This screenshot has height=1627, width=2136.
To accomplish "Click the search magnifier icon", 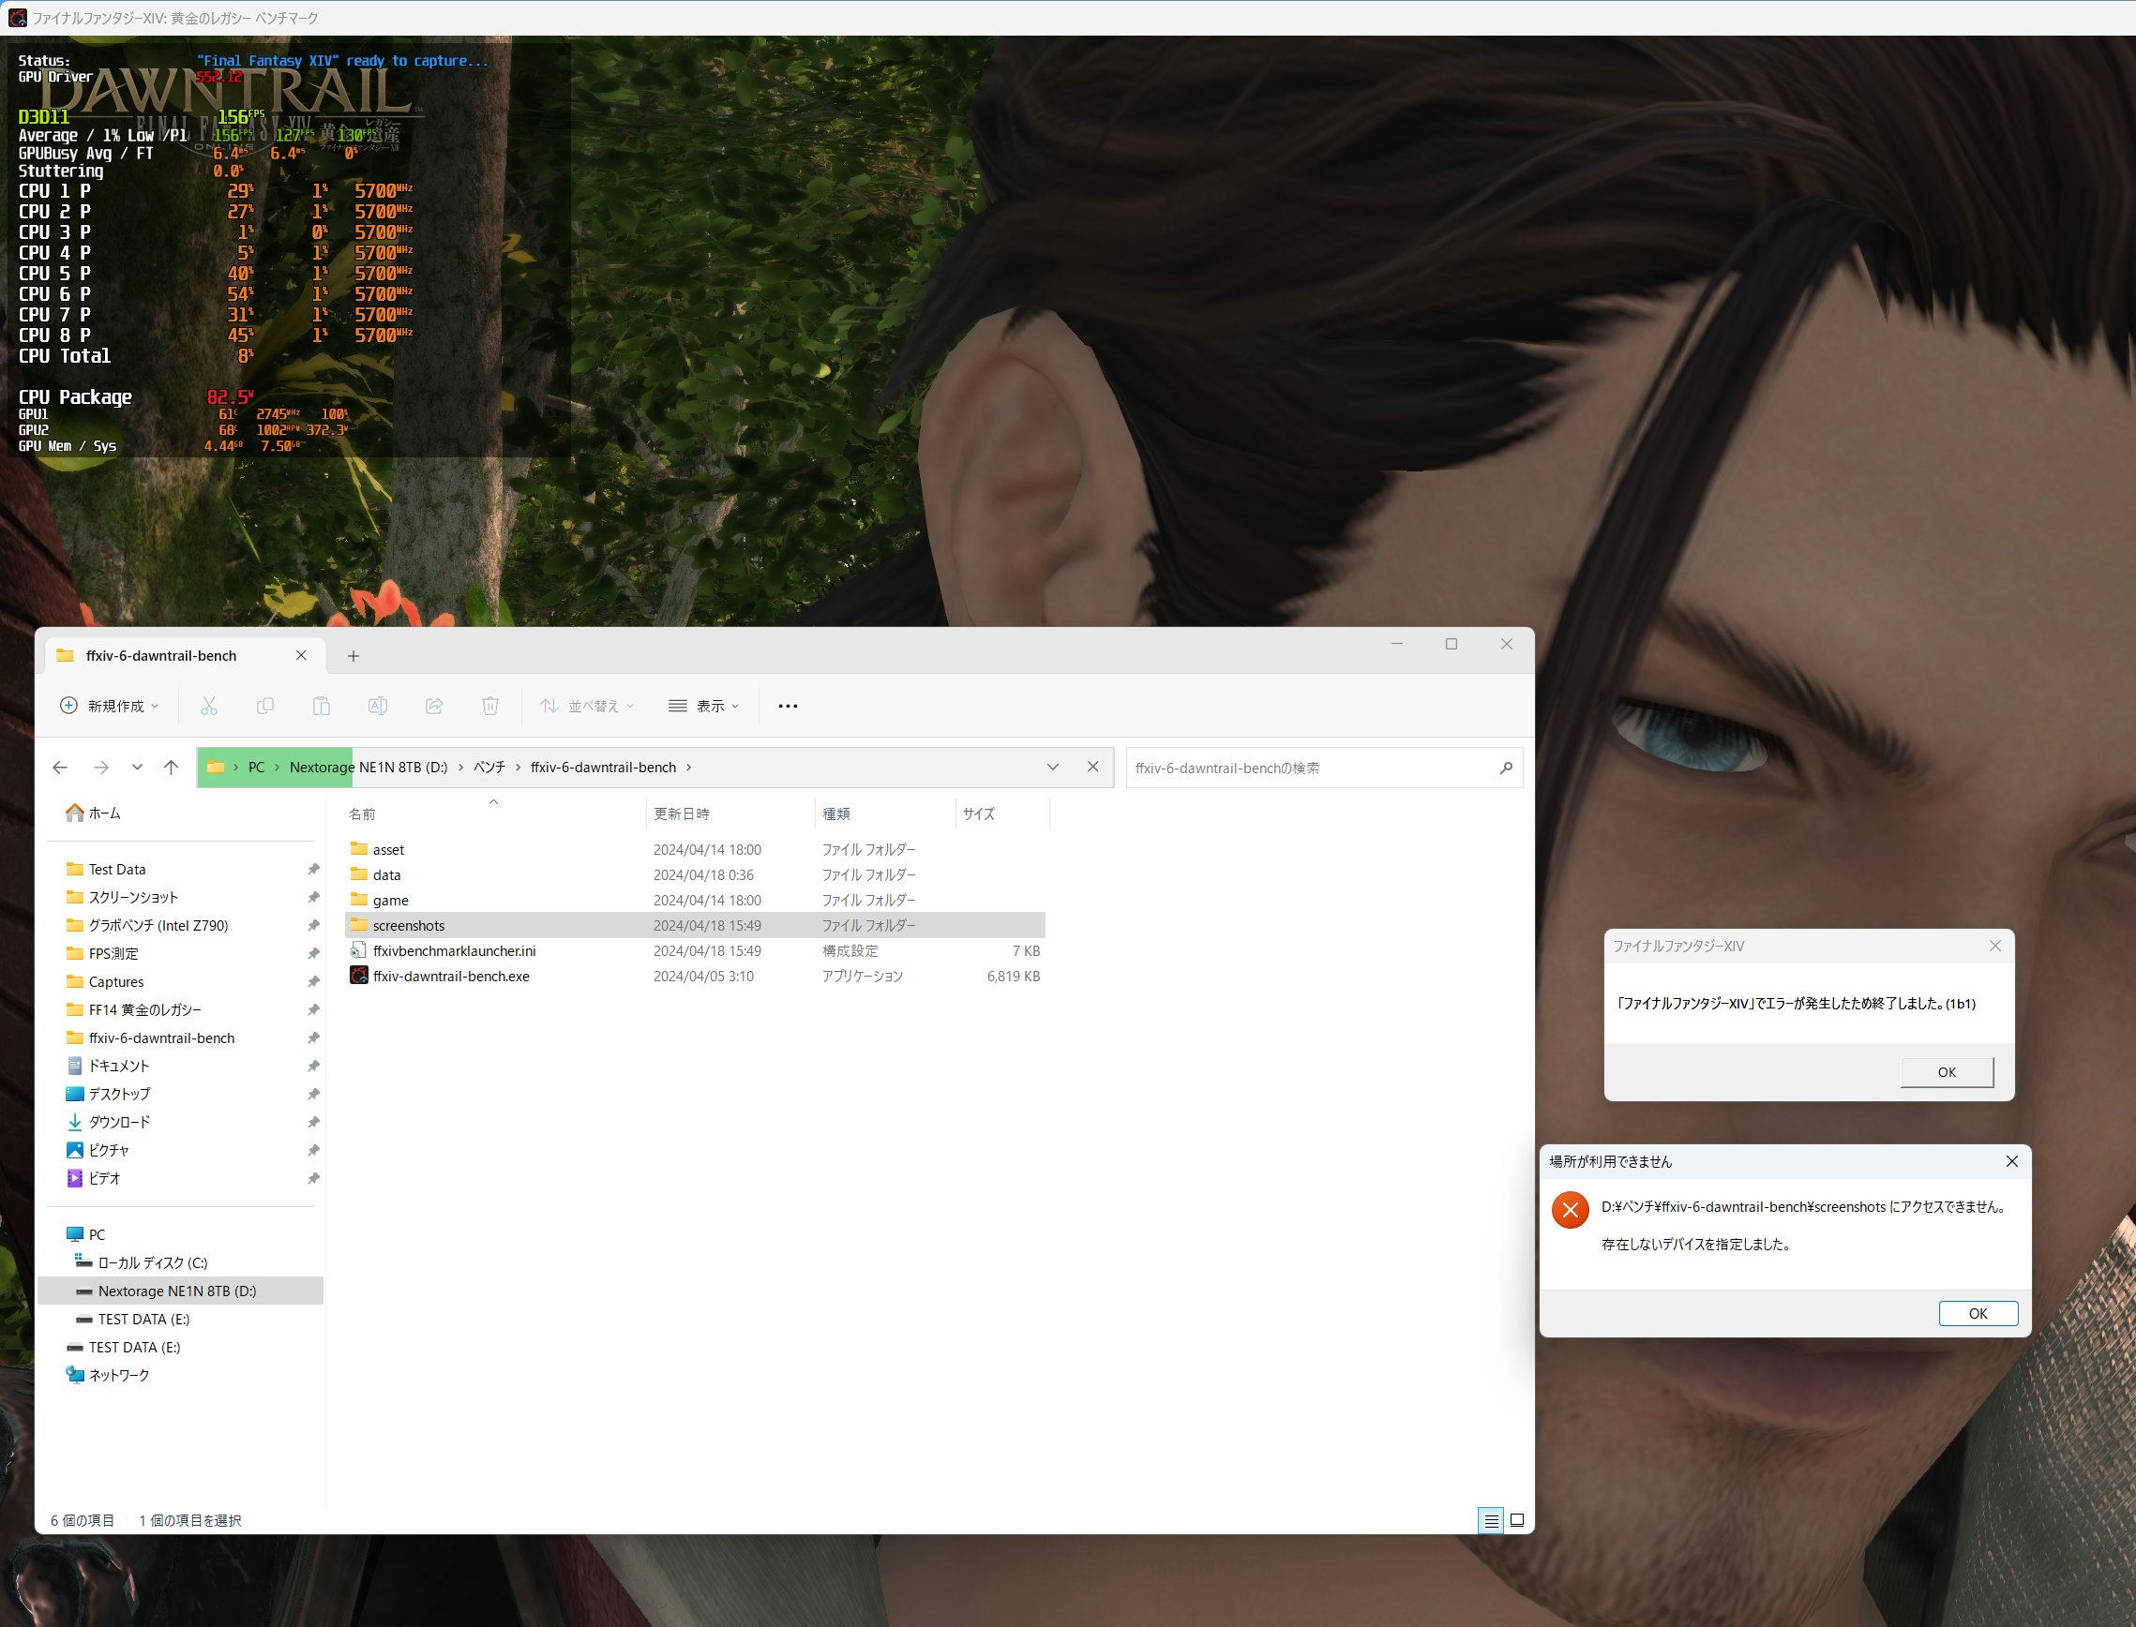I will [1505, 768].
